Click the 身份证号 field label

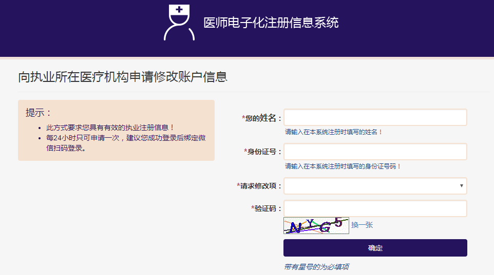coord(264,152)
